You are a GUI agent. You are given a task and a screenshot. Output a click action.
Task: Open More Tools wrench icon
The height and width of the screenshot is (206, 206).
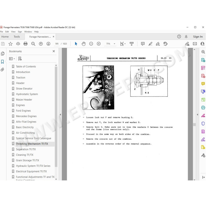tap(203, 155)
